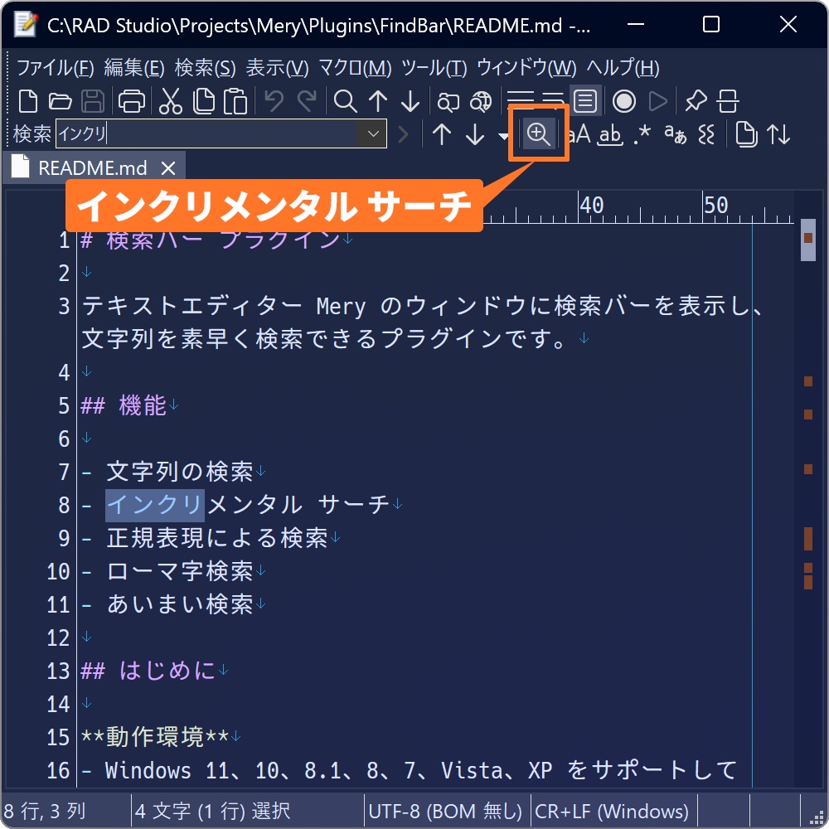Open the ウィンドウ(W) menu
The width and height of the screenshot is (829, 829).
point(526,68)
